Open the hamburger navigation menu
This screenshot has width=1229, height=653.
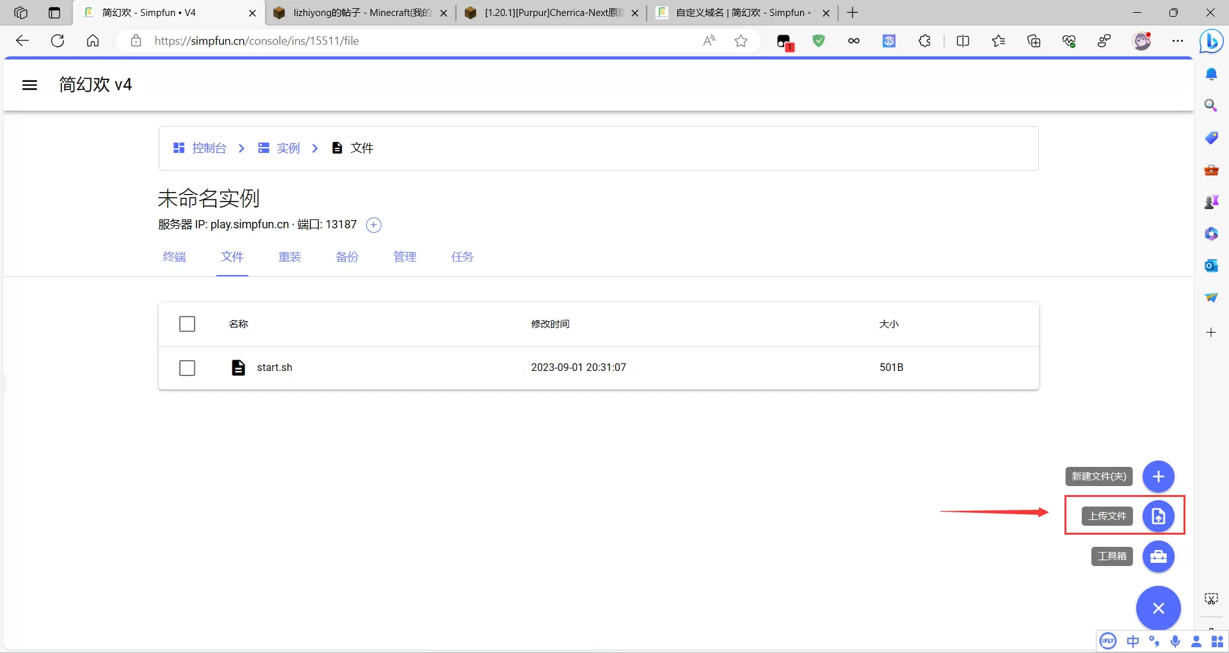click(x=29, y=85)
